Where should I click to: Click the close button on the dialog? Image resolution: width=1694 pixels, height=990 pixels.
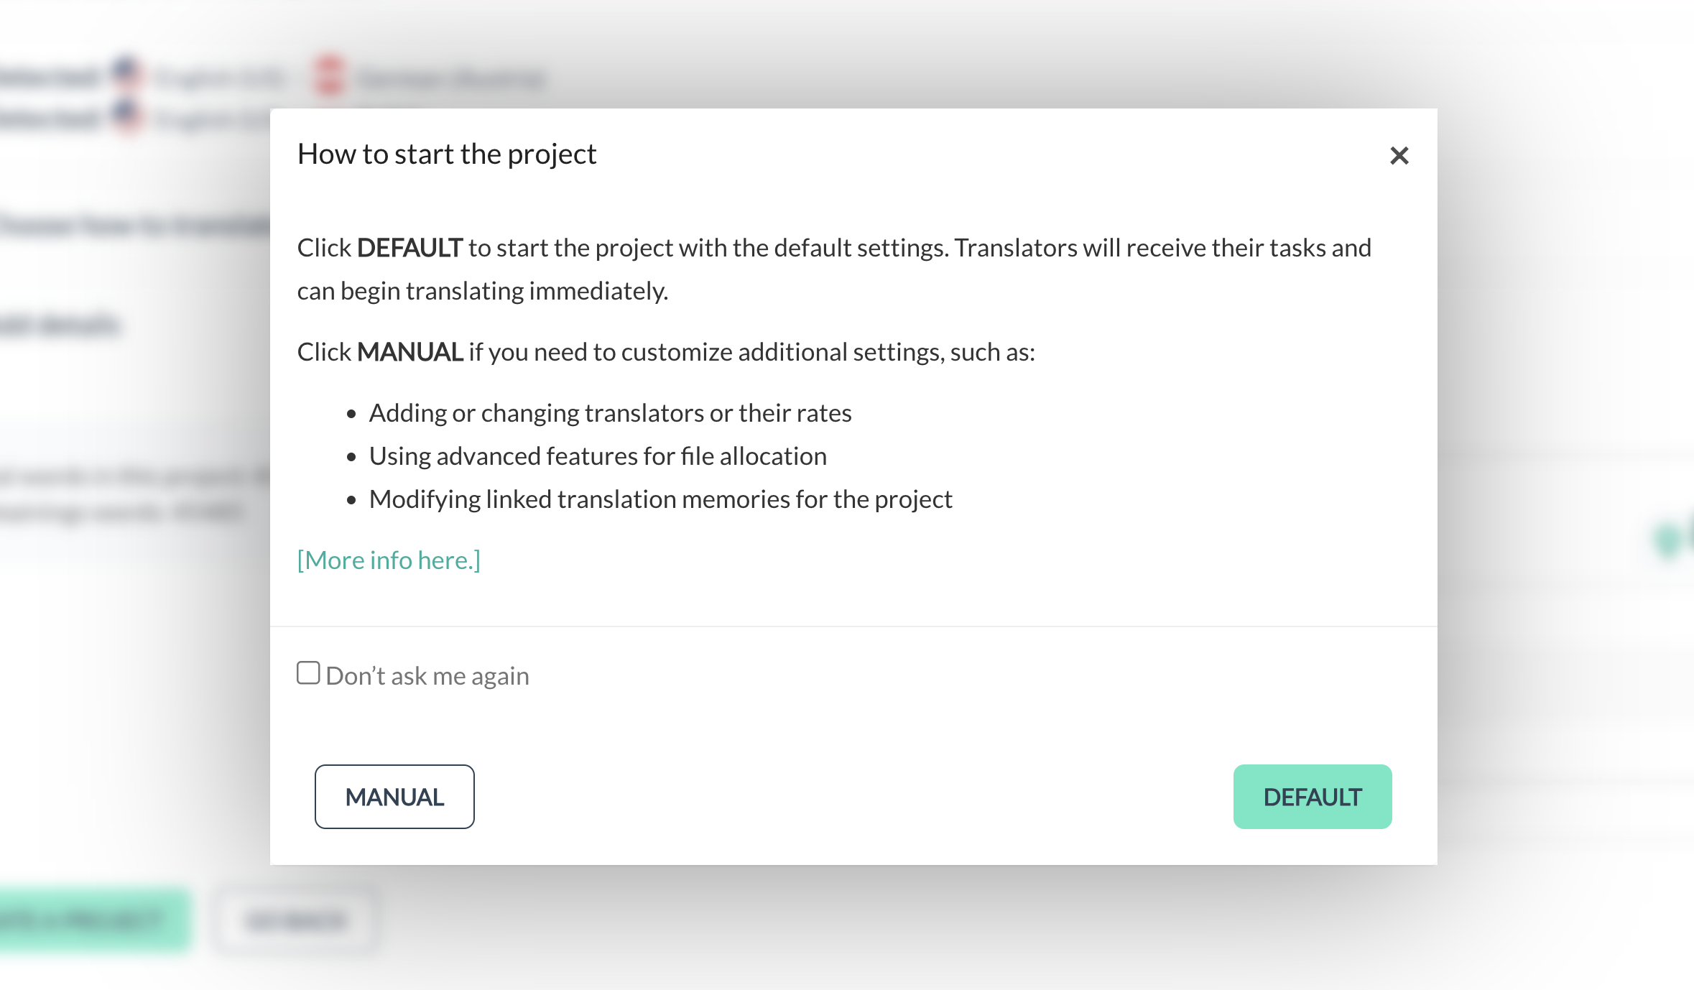pyautogui.click(x=1399, y=154)
